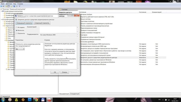Click the Filter funnel icon in toolbar
Image resolution: width=181 pixels, height=102 pixels.
point(20,6)
